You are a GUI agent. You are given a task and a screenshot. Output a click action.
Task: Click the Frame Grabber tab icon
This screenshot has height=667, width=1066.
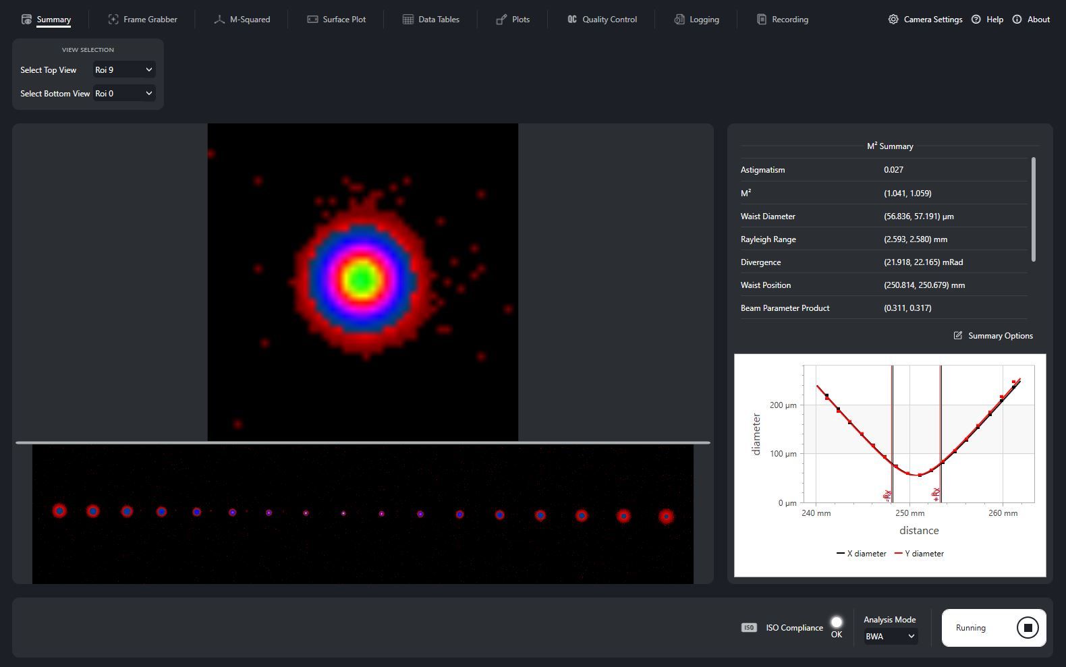coord(113,20)
